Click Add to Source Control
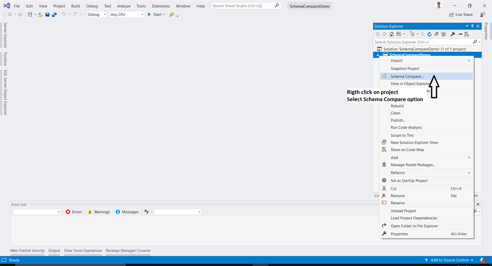The image size is (492, 266). [449, 260]
